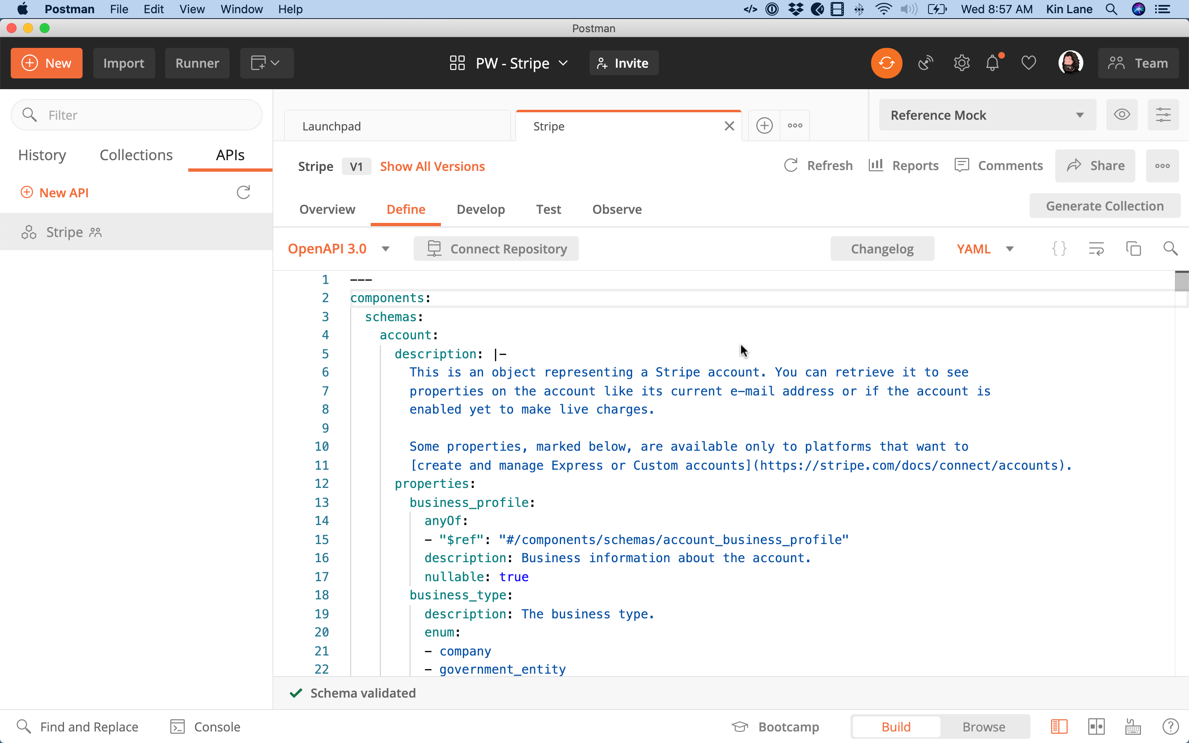Image resolution: width=1189 pixels, height=743 pixels.
Task: Open the Console
Action: point(205,726)
